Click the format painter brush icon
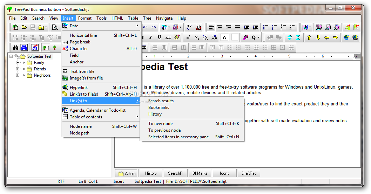 (177, 37)
